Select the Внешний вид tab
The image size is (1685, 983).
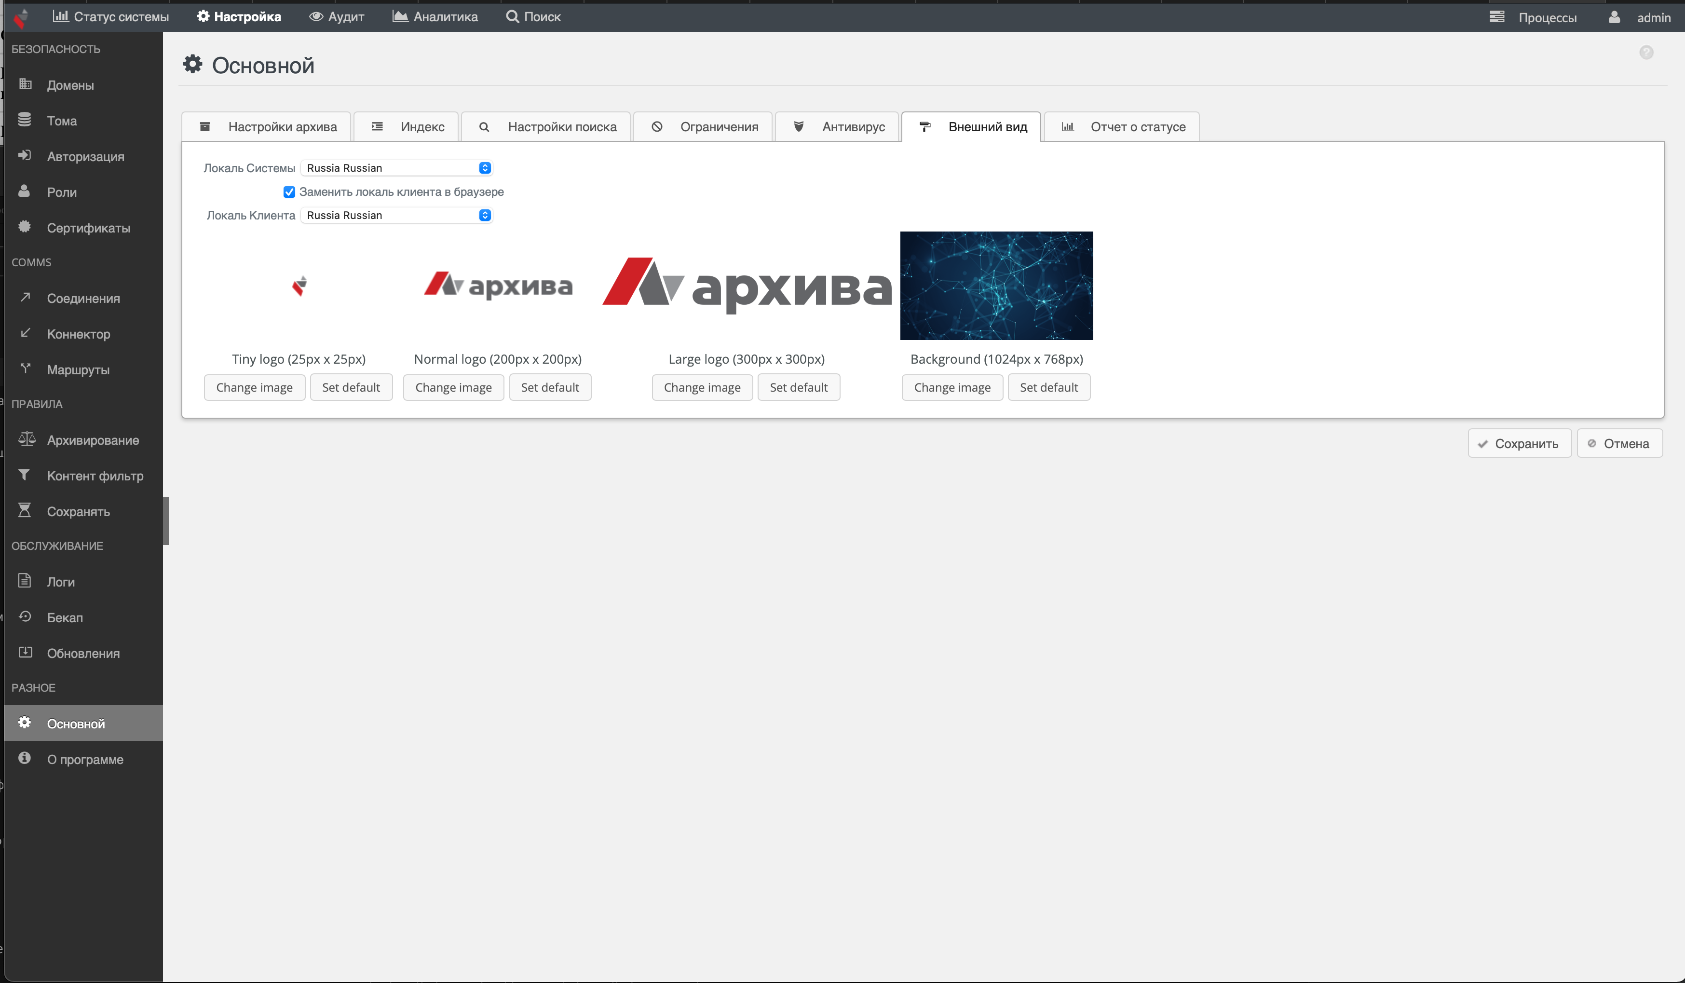(972, 127)
